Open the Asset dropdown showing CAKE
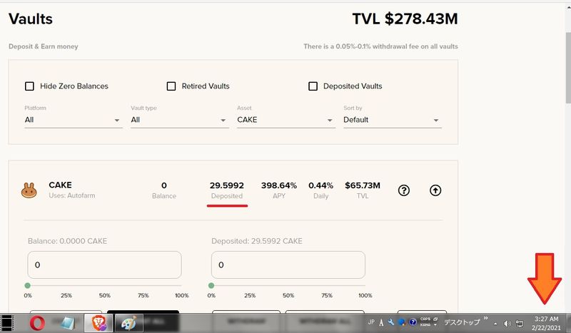 click(x=285, y=120)
